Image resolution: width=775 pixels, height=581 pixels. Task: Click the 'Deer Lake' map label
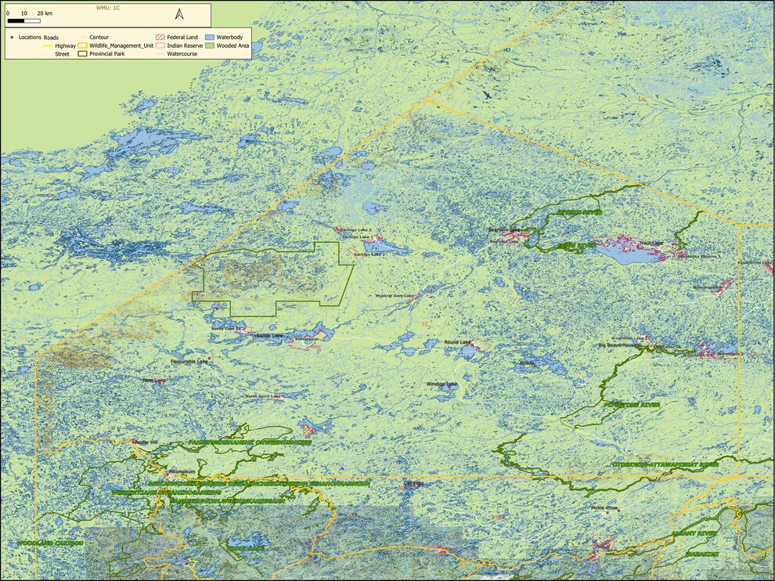(x=153, y=381)
